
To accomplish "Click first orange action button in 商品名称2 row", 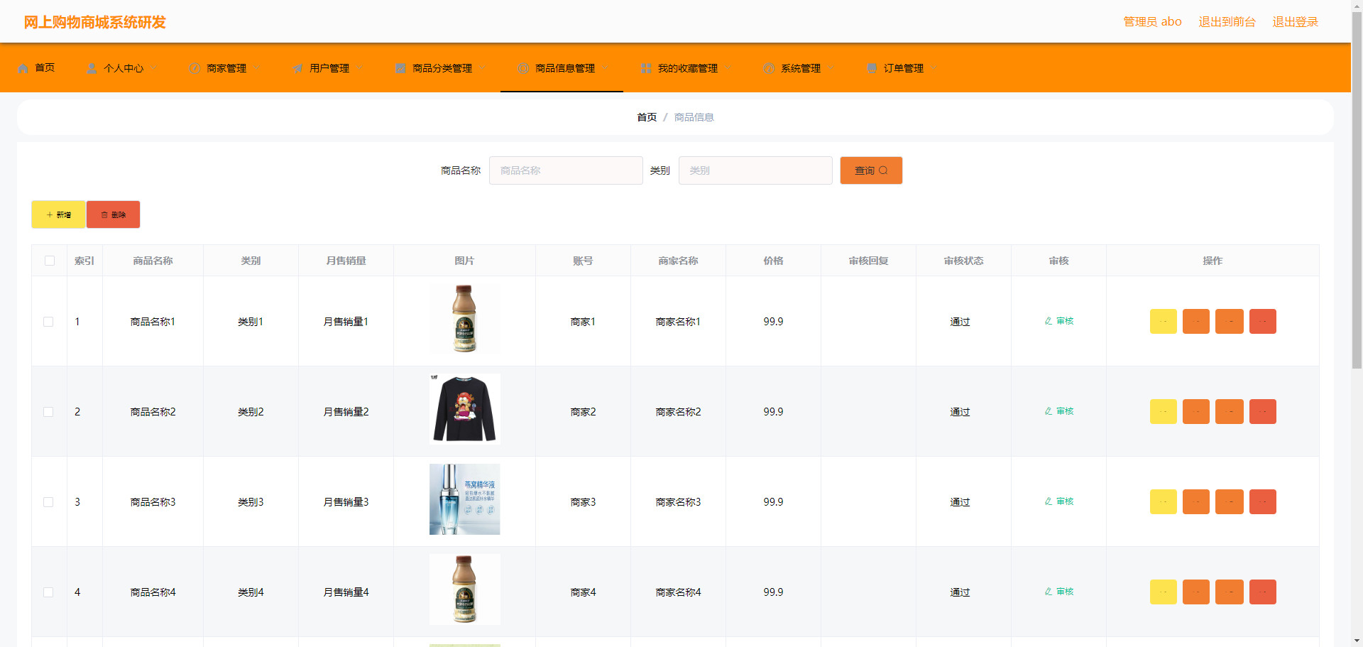I will pos(1196,411).
